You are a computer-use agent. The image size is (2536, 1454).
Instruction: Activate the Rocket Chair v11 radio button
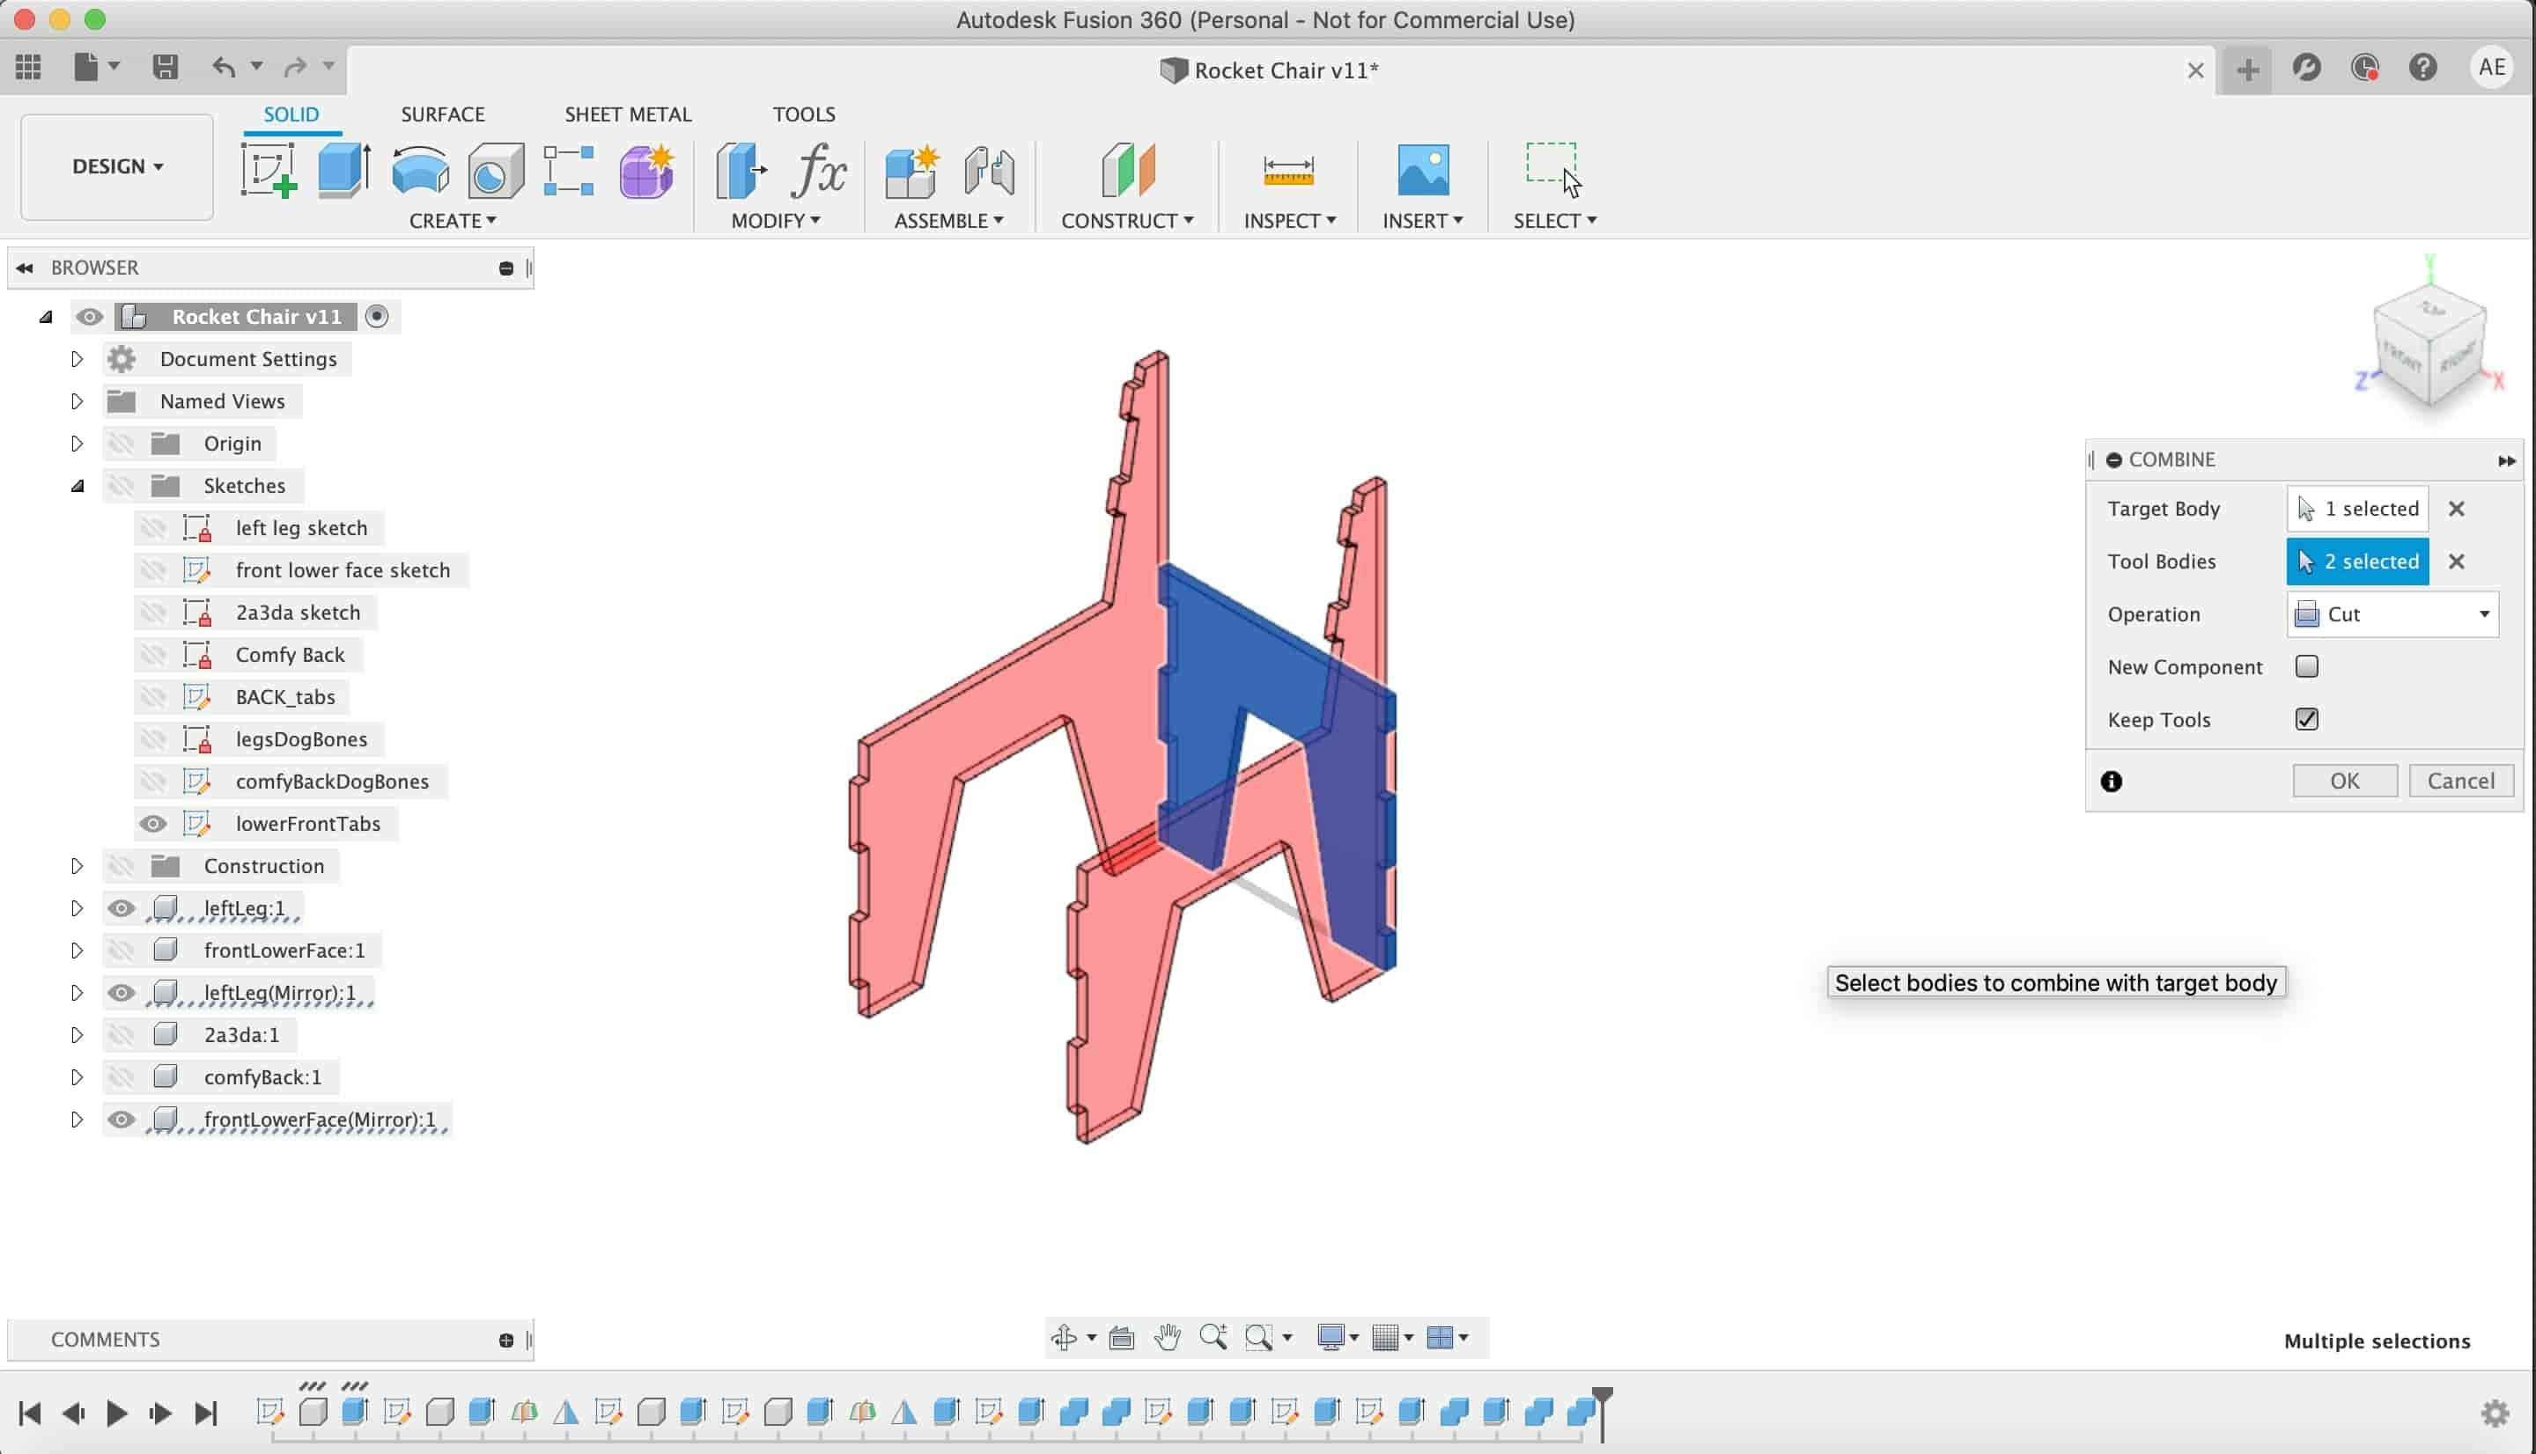[x=377, y=317]
